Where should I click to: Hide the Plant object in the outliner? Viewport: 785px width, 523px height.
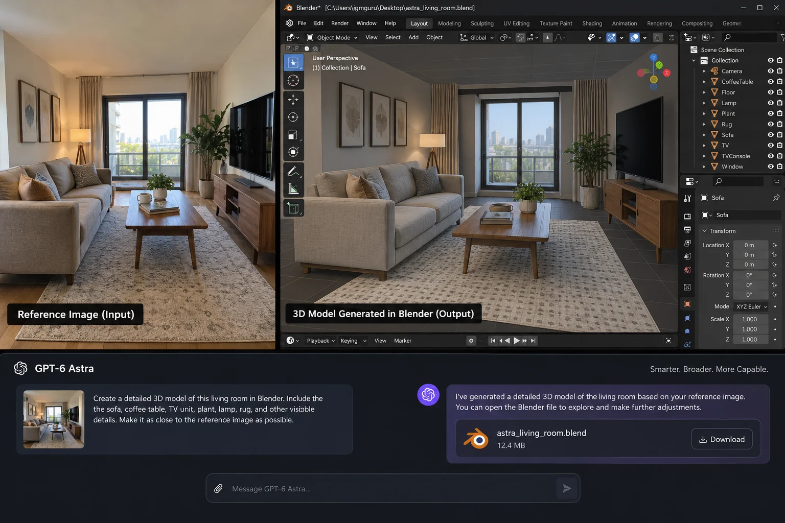pyautogui.click(x=771, y=113)
